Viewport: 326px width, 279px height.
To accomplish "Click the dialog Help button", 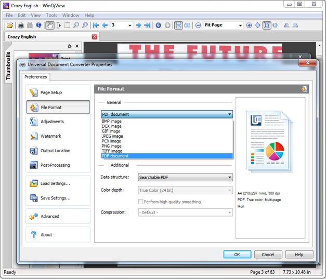I will (299, 255).
